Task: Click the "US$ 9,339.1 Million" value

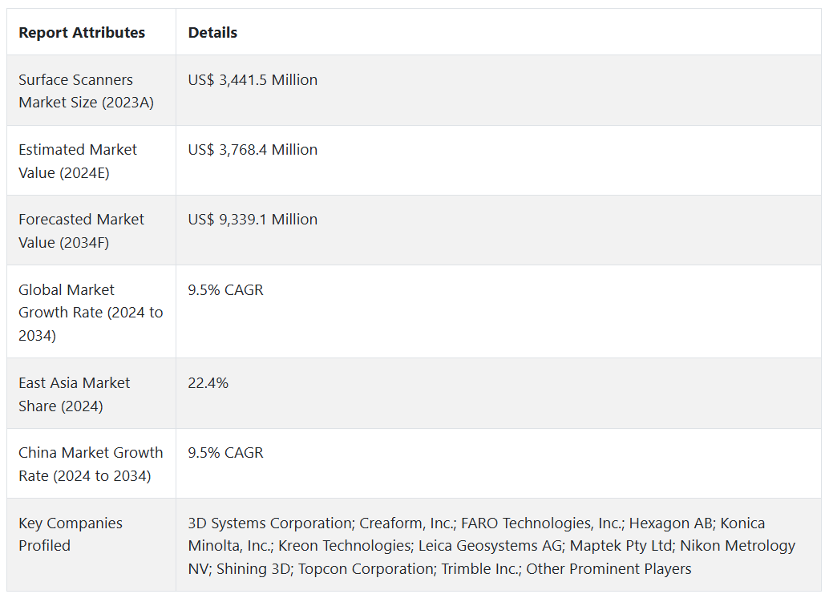Action: click(x=253, y=220)
